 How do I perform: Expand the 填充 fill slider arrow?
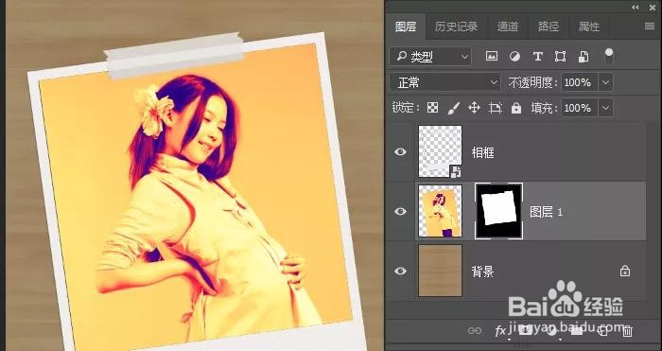click(606, 108)
